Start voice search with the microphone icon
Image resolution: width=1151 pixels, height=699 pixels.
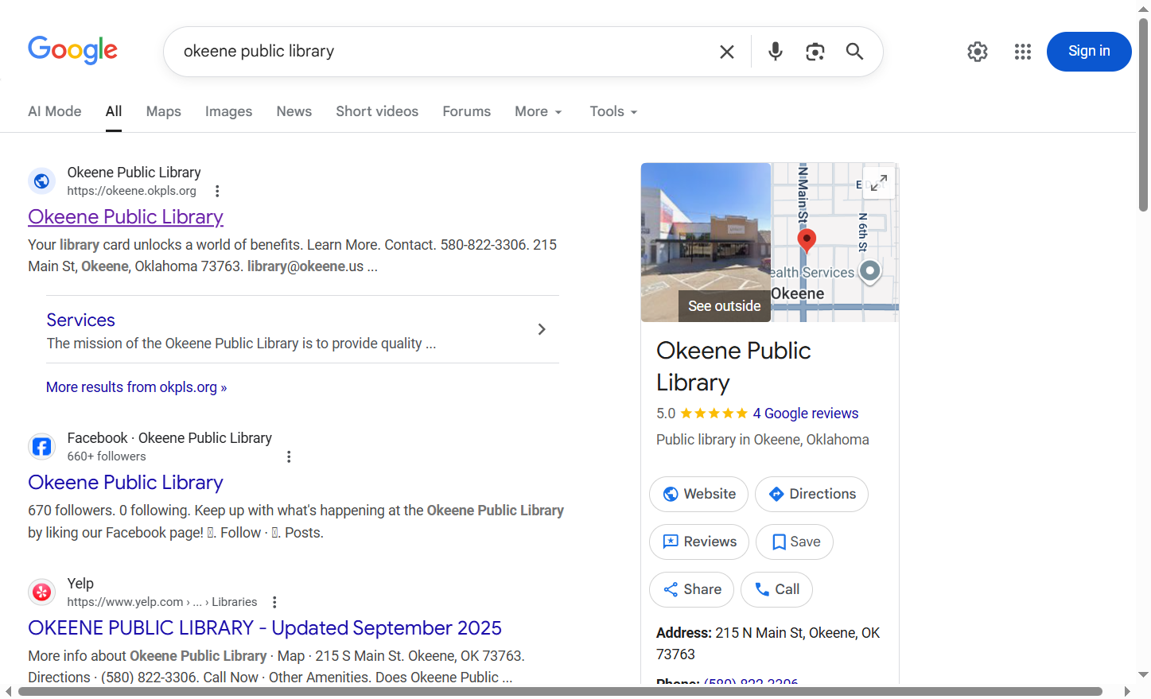pos(775,52)
